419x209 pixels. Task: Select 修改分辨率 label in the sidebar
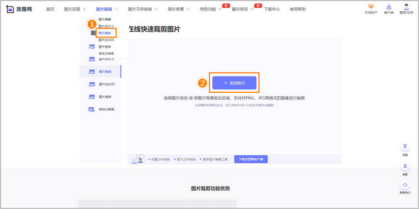coord(107,110)
